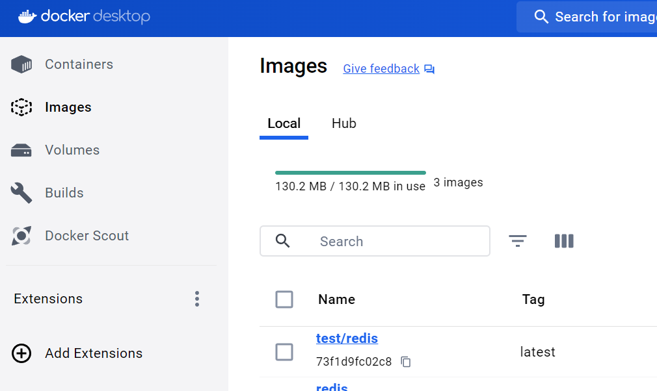Switch to the Local tab
Image resolution: width=657 pixels, height=391 pixels.
[x=284, y=124]
